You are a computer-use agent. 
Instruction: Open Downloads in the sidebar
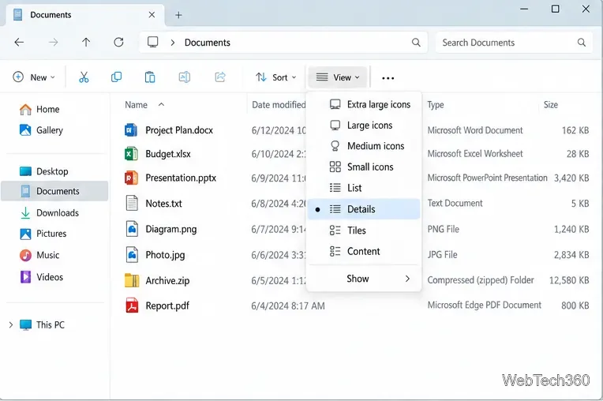(49, 212)
